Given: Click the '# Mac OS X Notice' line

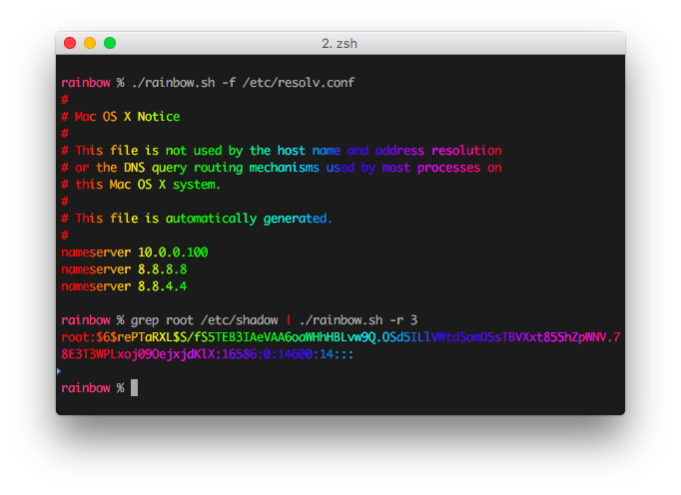Looking at the screenshot, I should [x=120, y=117].
